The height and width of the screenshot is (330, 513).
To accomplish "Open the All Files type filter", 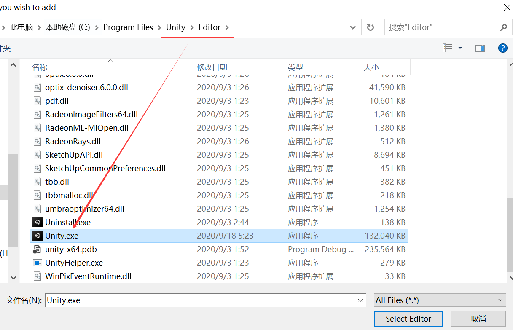I will point(440,300).
